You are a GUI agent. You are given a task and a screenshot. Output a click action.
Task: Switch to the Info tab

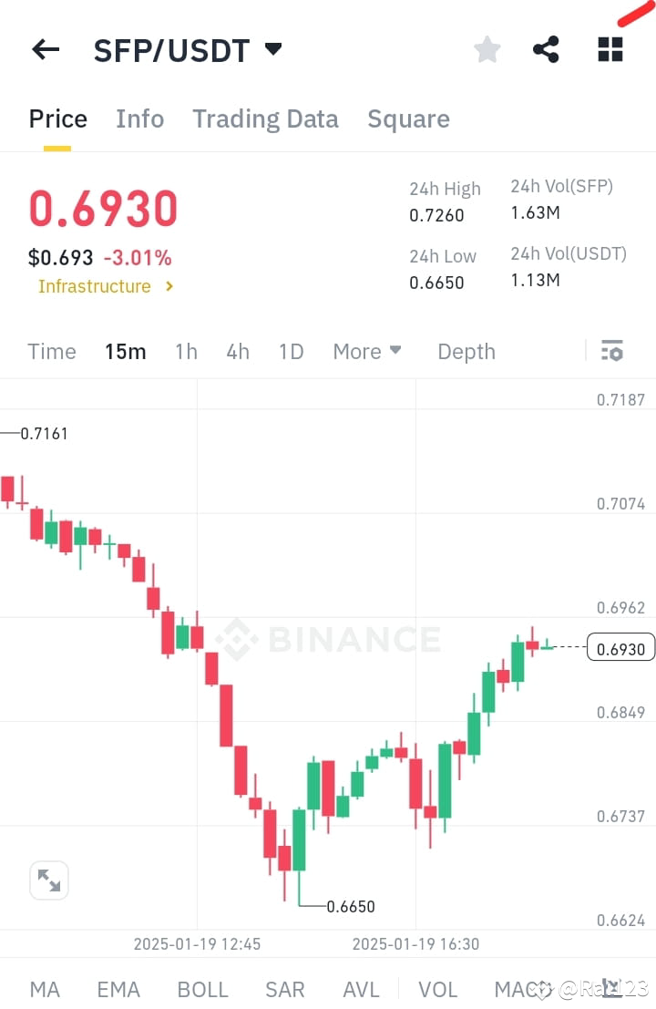click(139, 118)
